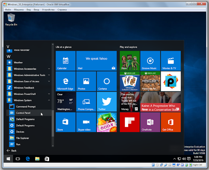Viewport: 209px width, 170px height.
Task: Open the Calendar tile
Action: click(x=66, y=61)
